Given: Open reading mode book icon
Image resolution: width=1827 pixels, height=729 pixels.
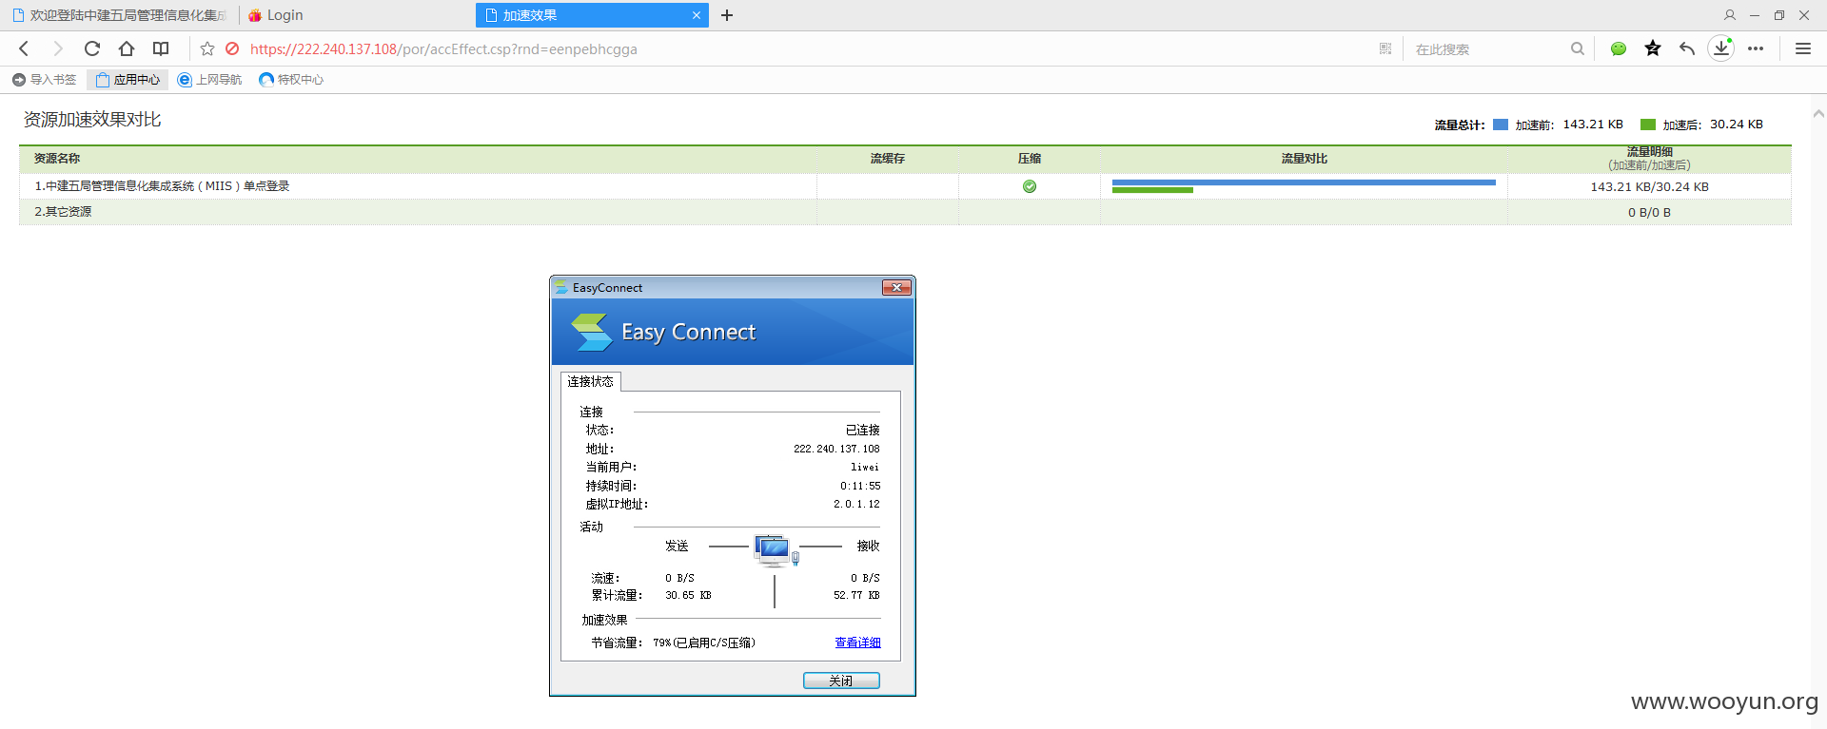Looking at the screenshot, I should pyautogui.click(x=161, y=48).
